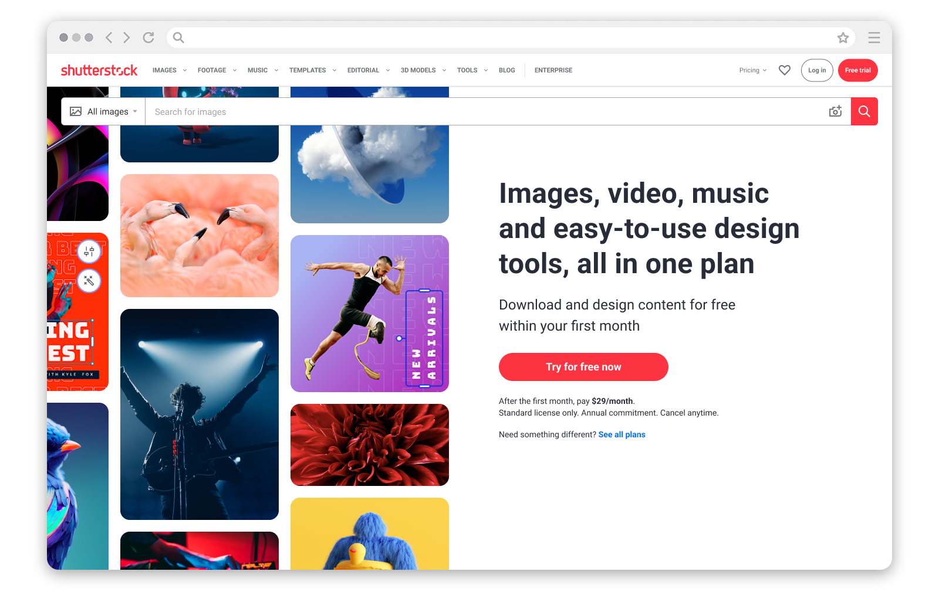Expand the 3D Models menu chevron
This screenshot has height=602, width=939.
[x=444, y=70]
